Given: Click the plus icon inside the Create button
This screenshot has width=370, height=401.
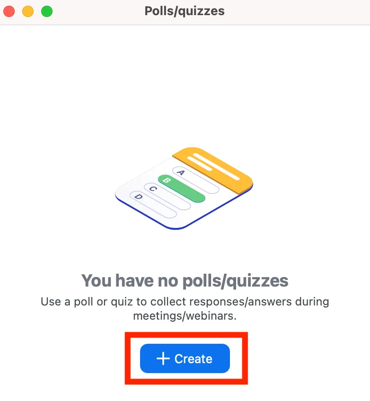Looking at the screenshot, I should point(163,358).
